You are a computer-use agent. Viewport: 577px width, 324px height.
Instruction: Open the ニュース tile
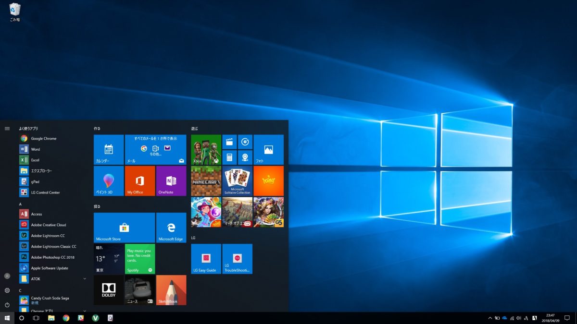coord(140,290)
